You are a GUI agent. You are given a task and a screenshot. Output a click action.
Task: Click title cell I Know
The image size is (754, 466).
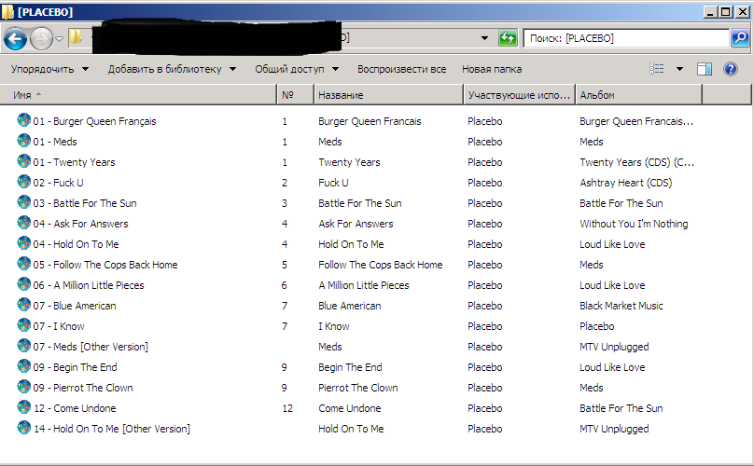click(334, 327)
